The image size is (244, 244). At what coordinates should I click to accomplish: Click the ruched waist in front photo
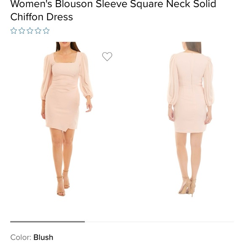click(65, 85)
